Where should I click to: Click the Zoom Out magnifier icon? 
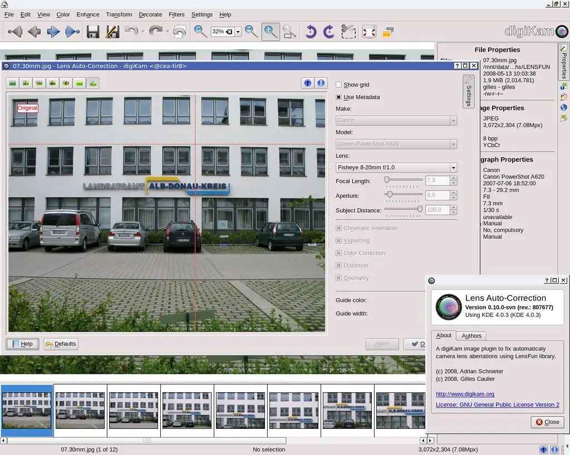(252, 32)
